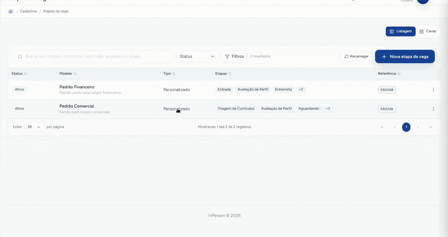Sort by Tipo column header
Viewport: 448px width, 237px height.
coord(169,74)
